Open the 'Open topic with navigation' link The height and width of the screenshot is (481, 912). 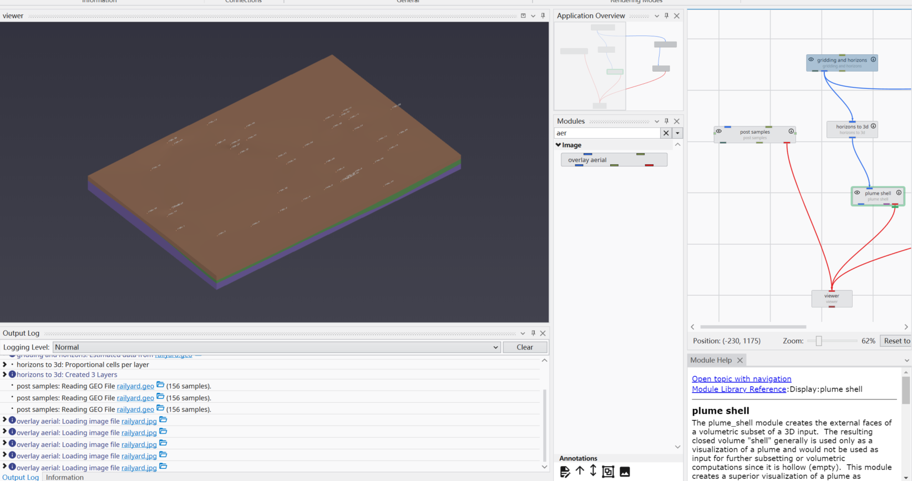(741, 379)
